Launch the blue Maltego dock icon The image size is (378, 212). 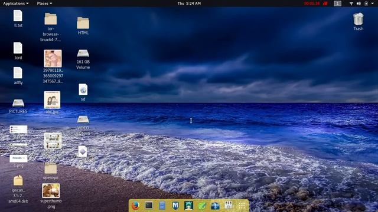click(x=215, y=206)
